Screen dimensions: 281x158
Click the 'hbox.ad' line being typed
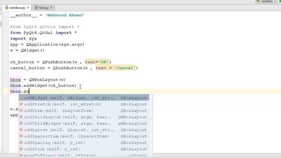coord(19,91)
